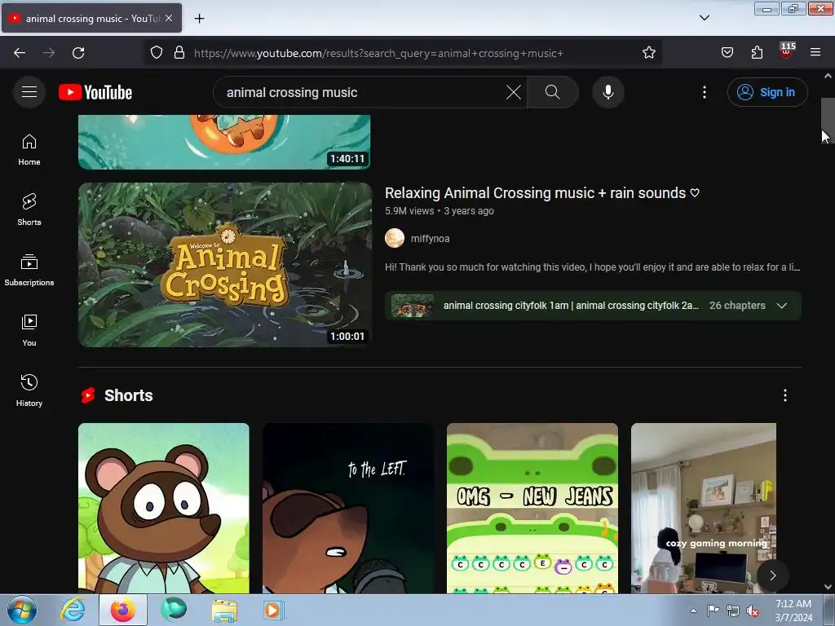Click the page vertical scrollbar thumb
Screen dimensions: 835x626
(x=828, y=121)
